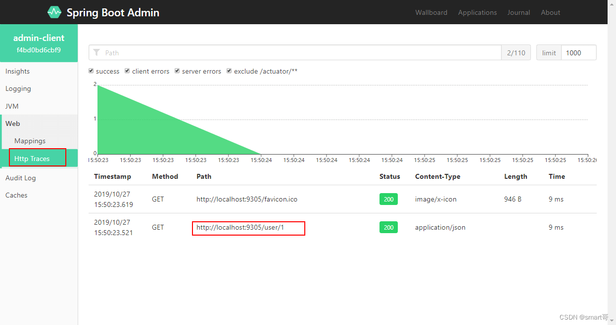The image size is (616, 325).
Task: Open the Caches section in the sidebar
Action: coord(16,195)
